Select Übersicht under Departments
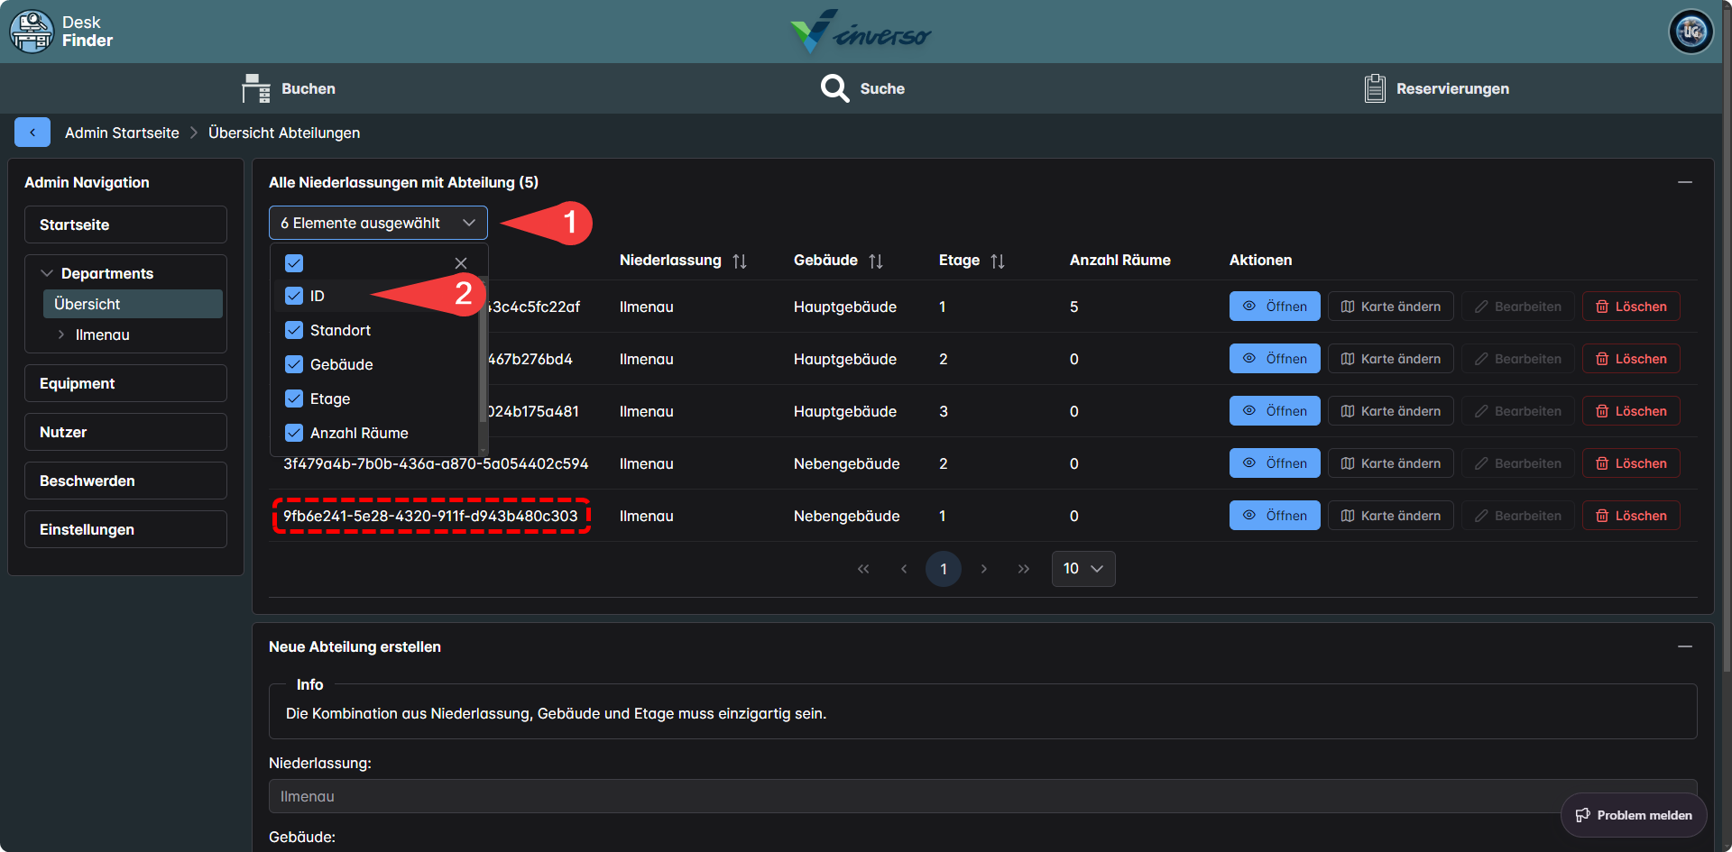 133,304
